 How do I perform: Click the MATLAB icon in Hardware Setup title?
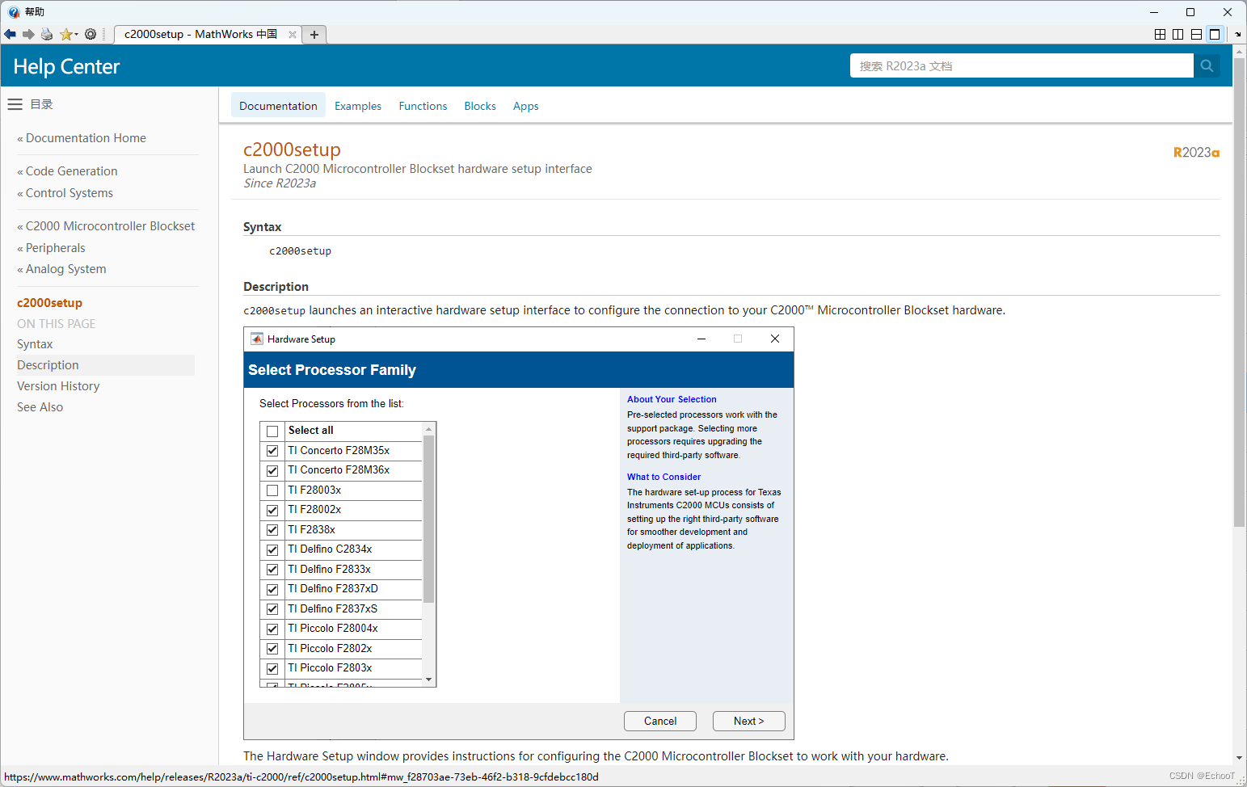point(257,339)
